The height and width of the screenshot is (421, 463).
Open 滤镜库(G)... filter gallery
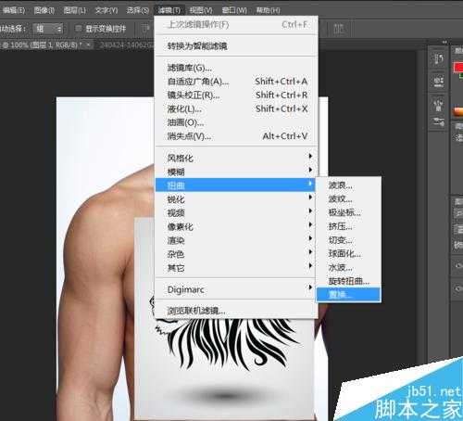click(236, 68)
